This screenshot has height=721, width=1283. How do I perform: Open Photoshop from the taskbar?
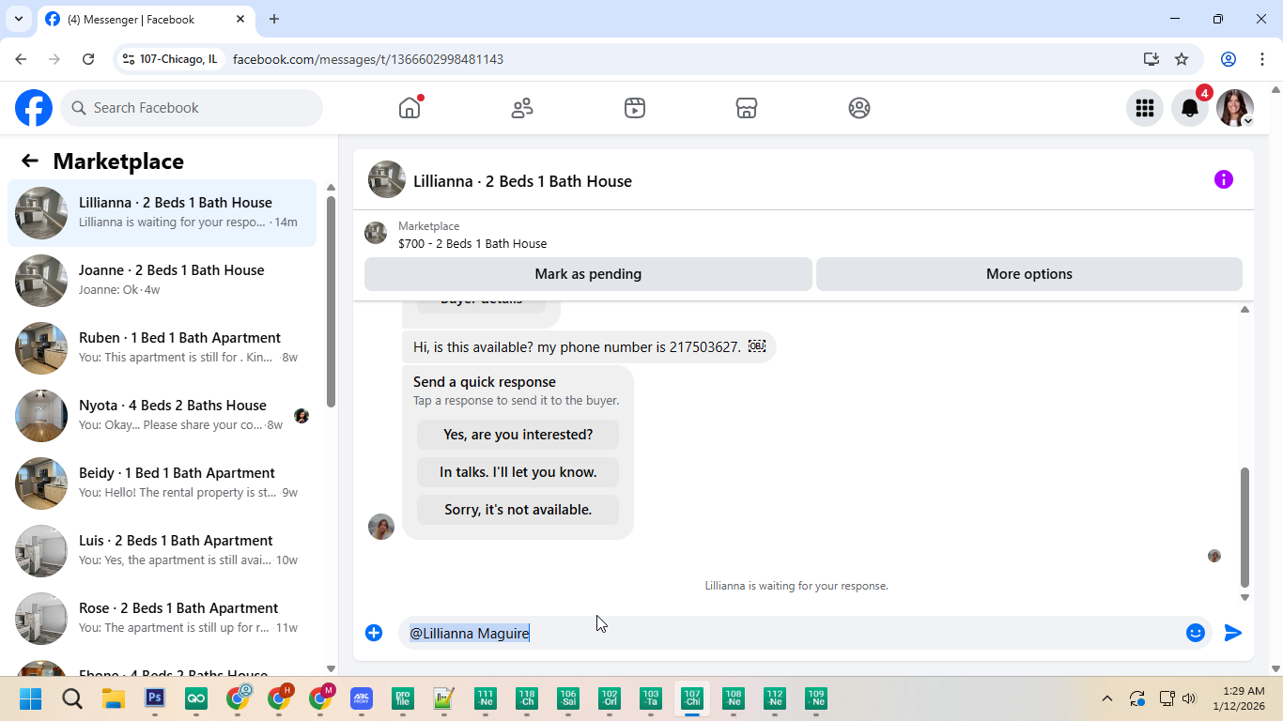tap(155, 698)
